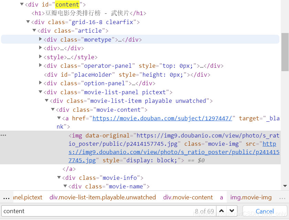
Task: Collapse the movie-info div node
Action: pos(59,177)
